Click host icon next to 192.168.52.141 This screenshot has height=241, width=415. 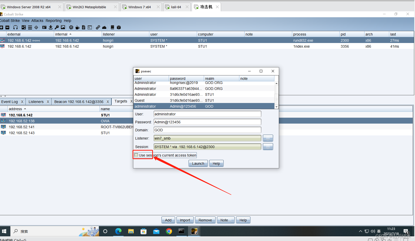(x=3, y=127)
